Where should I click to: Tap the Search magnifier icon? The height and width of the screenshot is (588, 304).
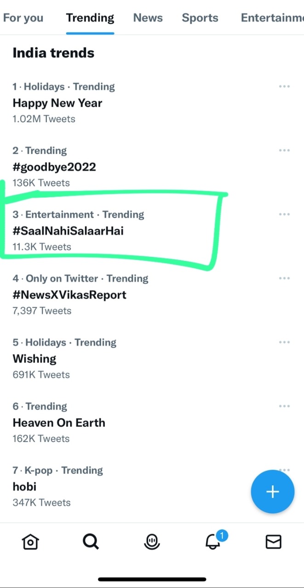pyautogui.click(x=91, y=542)
